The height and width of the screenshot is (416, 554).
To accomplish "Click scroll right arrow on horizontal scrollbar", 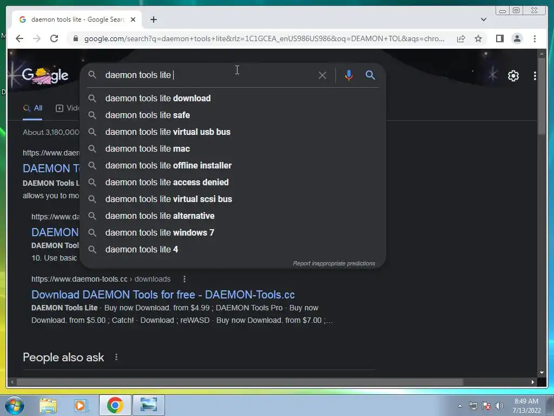I will tap(532, 382).
